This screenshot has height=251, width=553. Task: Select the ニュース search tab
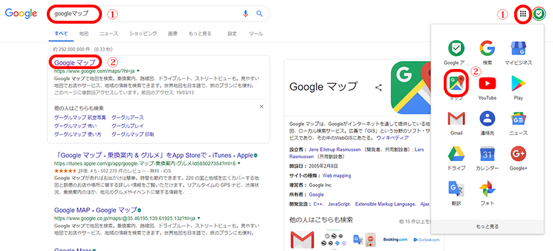click(x=109, y=34)
